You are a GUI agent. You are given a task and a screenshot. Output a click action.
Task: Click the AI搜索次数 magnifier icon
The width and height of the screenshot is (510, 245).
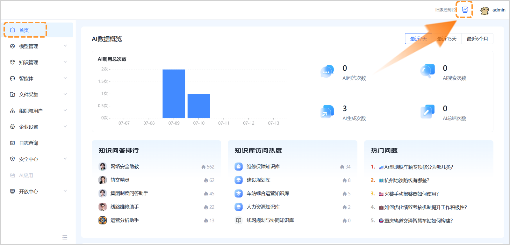427,71
